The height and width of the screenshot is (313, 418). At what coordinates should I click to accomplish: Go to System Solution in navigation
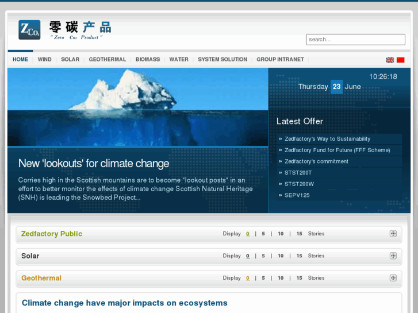click(223, 60)
